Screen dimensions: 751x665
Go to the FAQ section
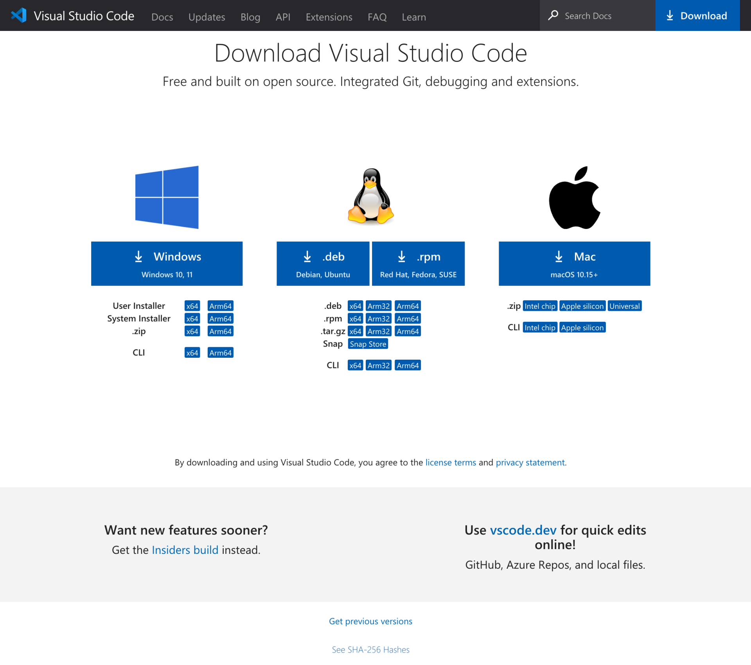click(377, 17)
